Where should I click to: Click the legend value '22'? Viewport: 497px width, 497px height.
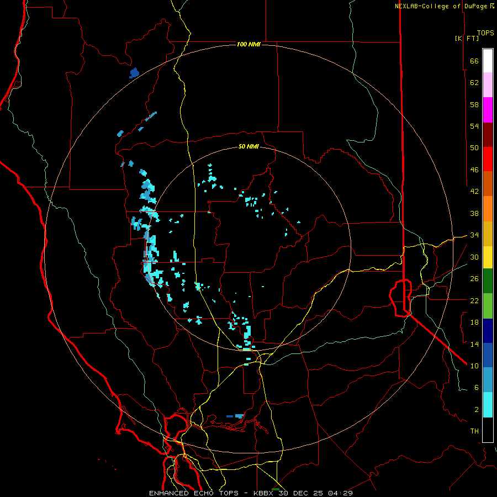474,300
